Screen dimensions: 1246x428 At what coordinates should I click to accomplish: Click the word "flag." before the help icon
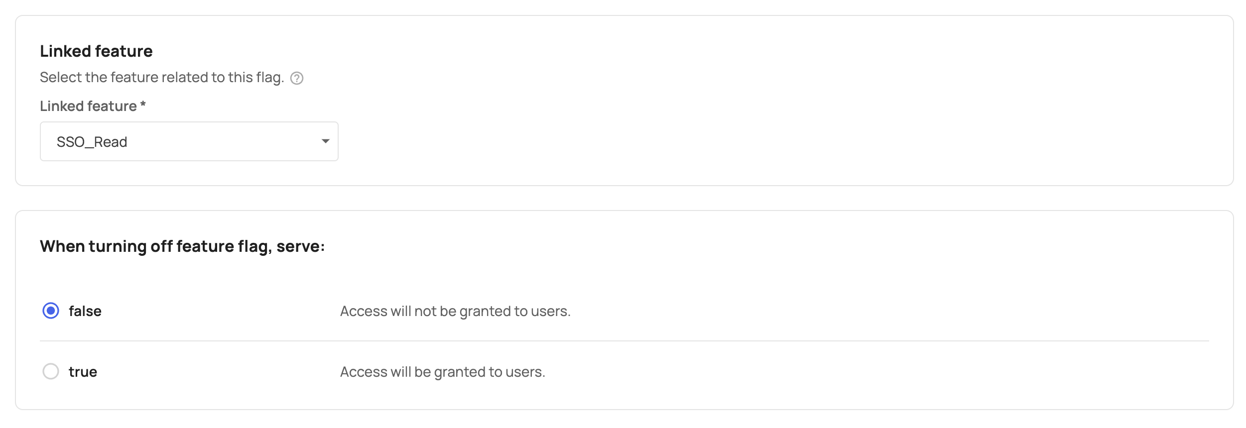pos(270,78)
